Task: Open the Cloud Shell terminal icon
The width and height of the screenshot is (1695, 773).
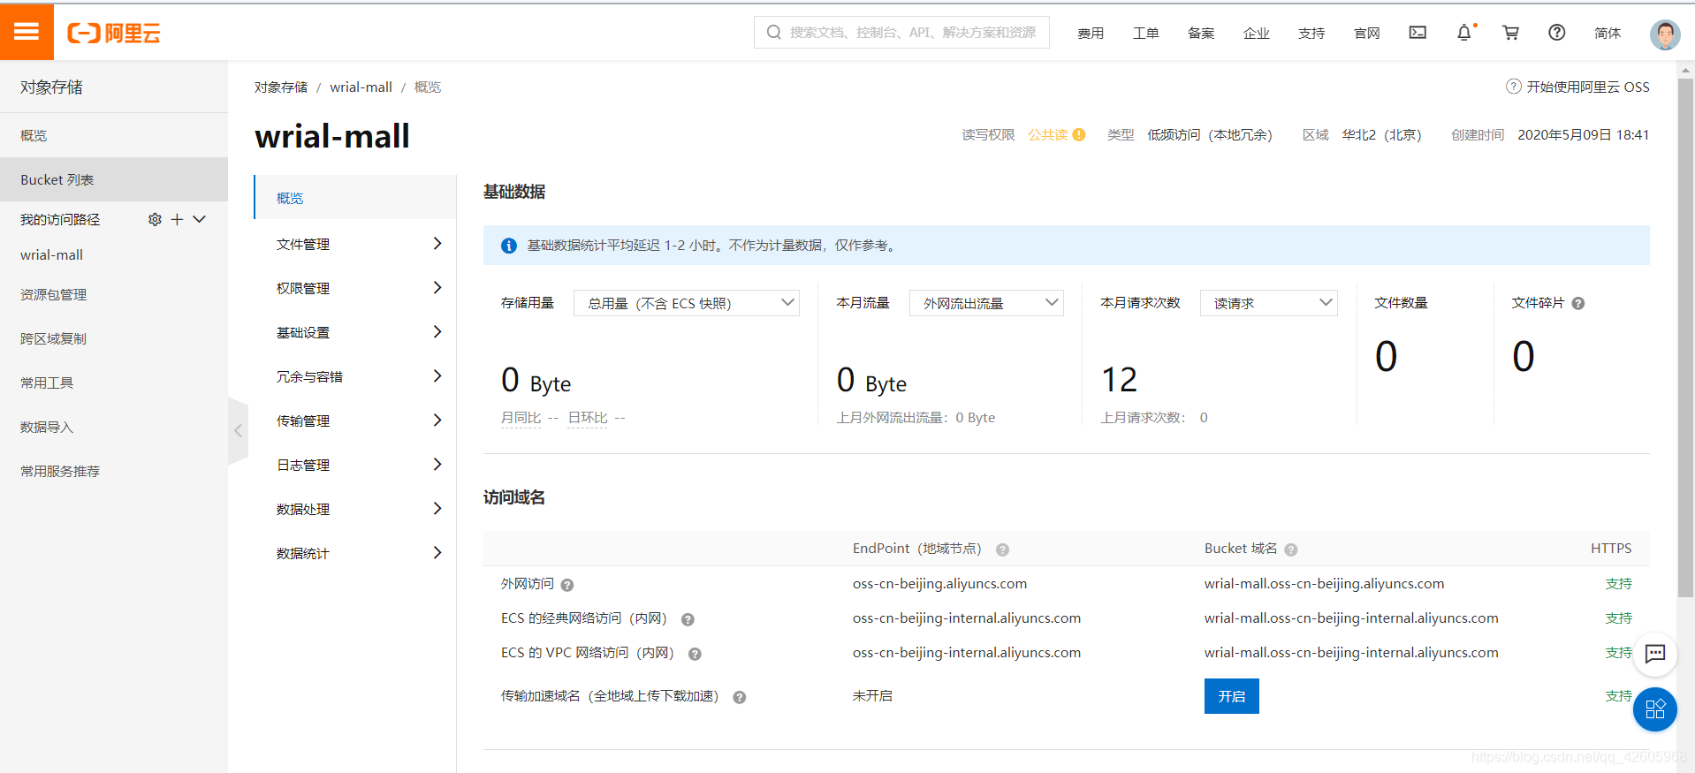Action: [x=1418, y=33]
